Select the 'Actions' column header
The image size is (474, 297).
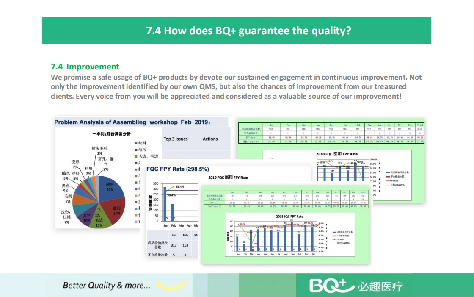point(210,139)
